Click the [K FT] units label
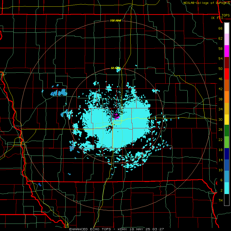 click(x=217, y=18)
